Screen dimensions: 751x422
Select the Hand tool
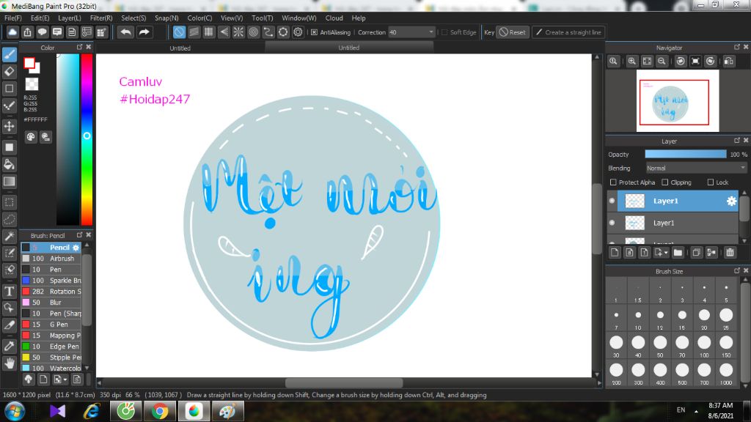[x=9, y=363]
